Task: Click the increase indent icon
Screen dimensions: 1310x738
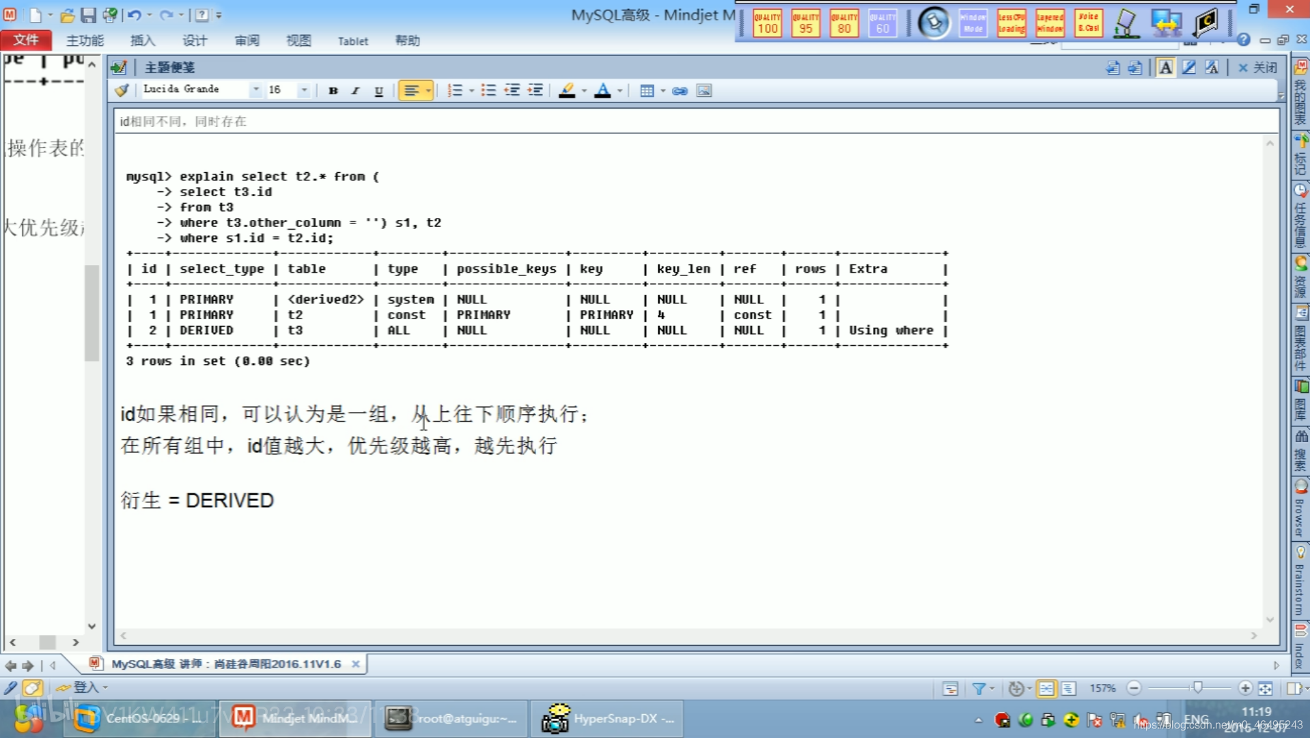Action: tap(535, 90)
